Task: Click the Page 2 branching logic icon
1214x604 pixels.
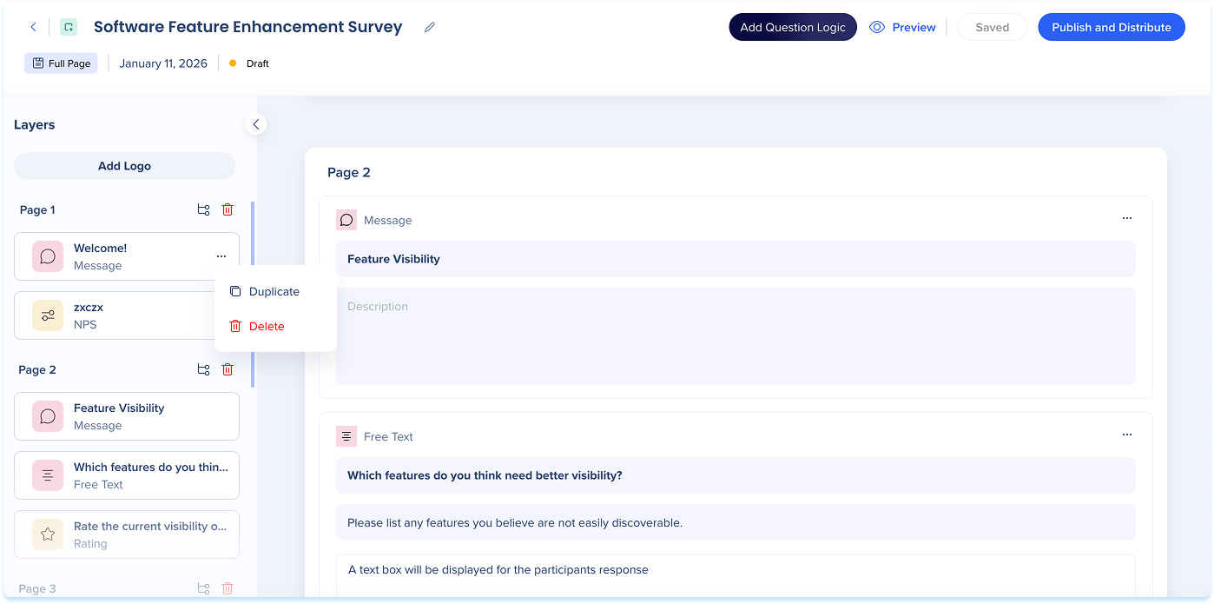Action: coord(203,369)
